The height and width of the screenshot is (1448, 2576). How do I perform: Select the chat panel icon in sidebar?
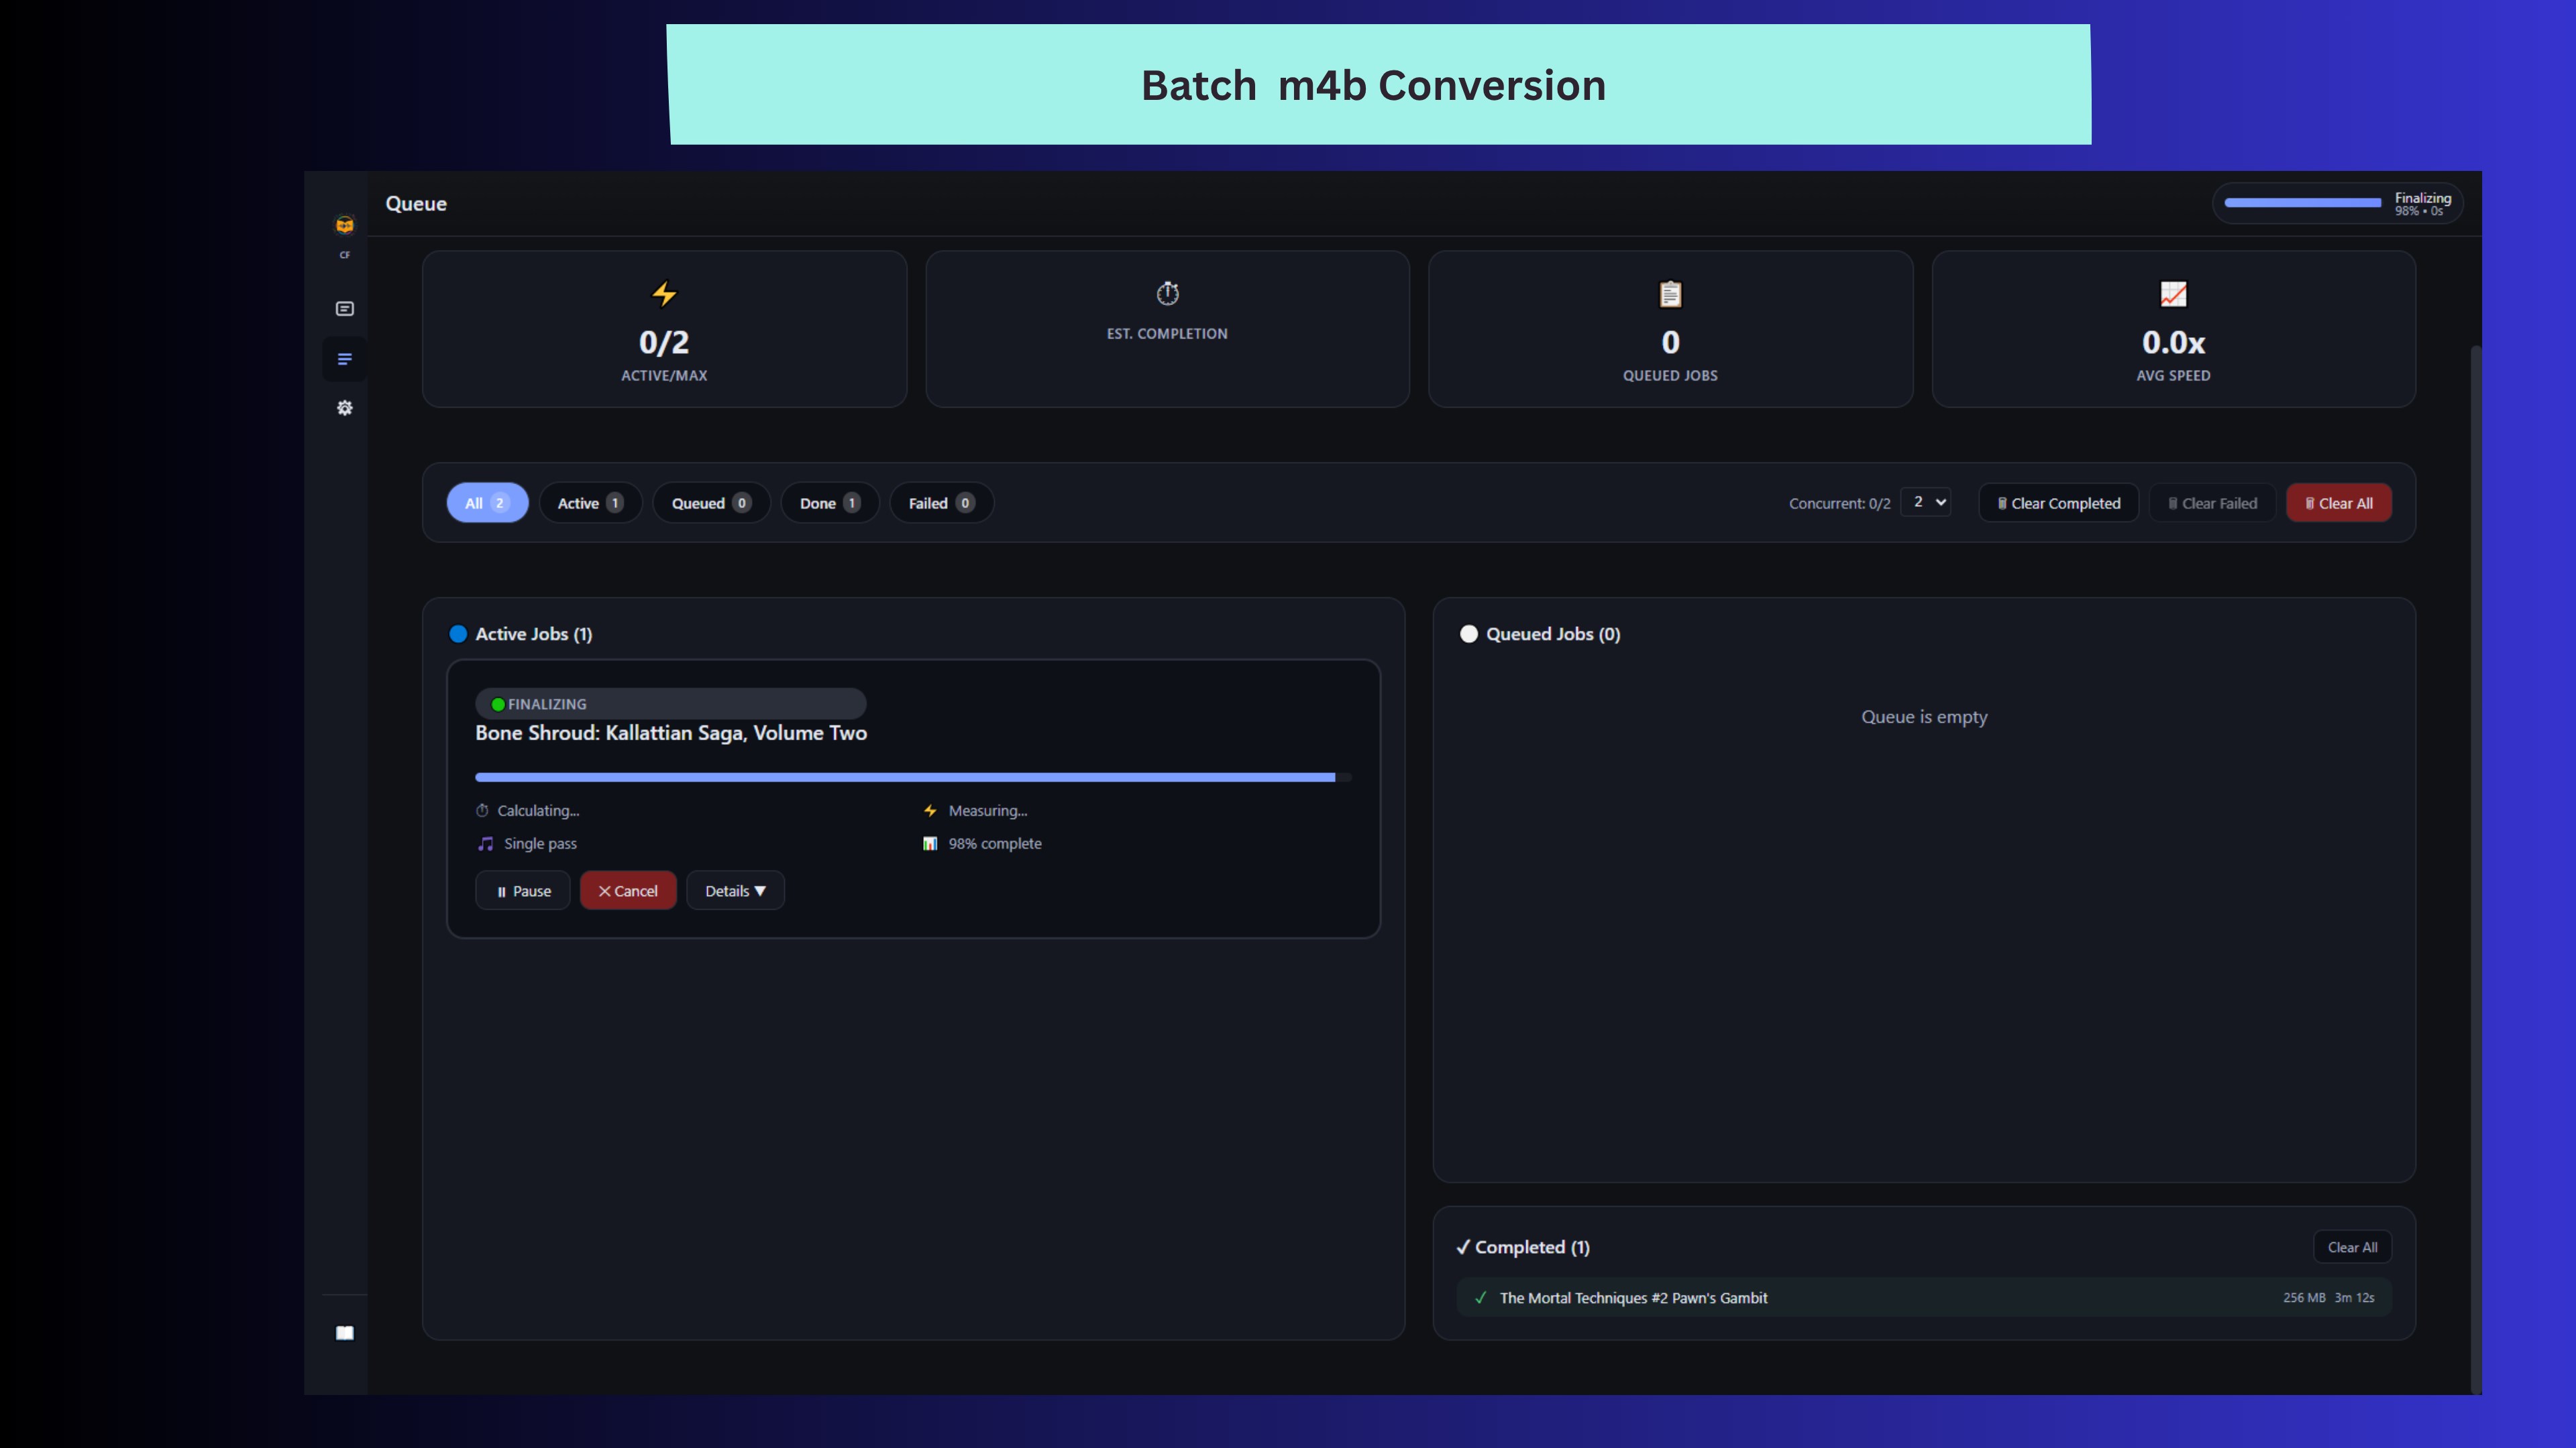click(x=344, y=308)
